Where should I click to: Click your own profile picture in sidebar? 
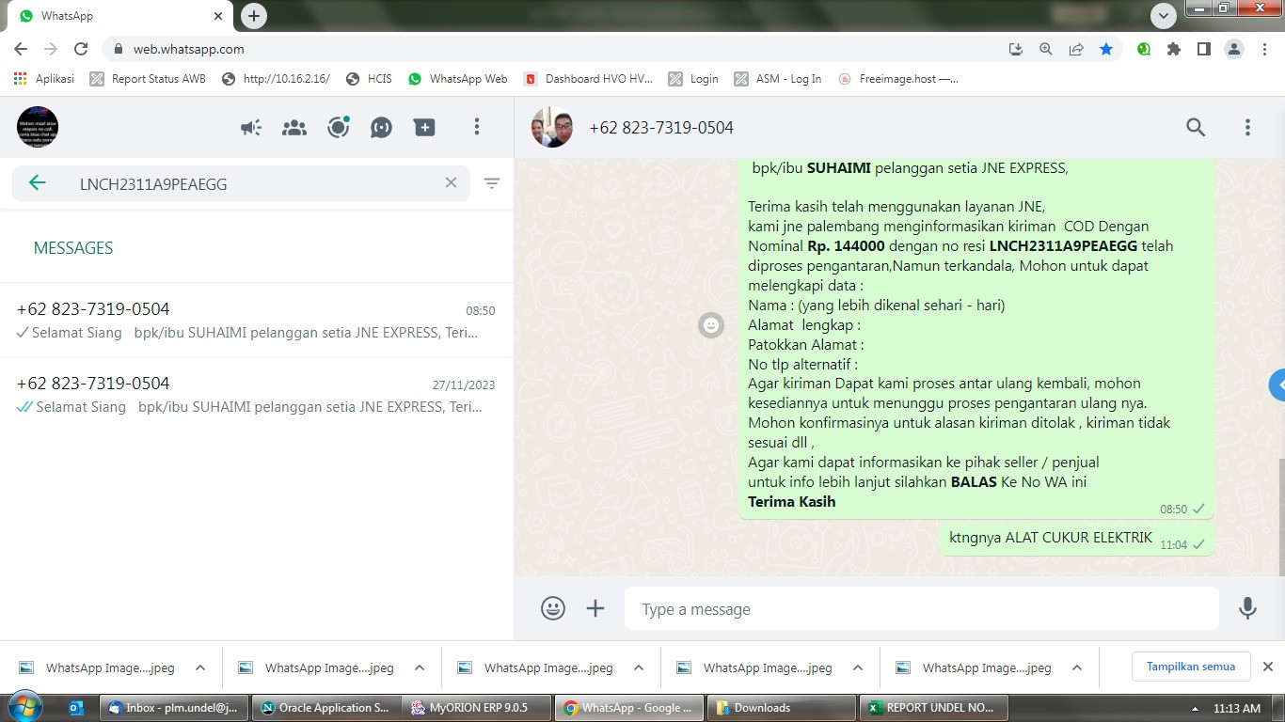(38, 127)
